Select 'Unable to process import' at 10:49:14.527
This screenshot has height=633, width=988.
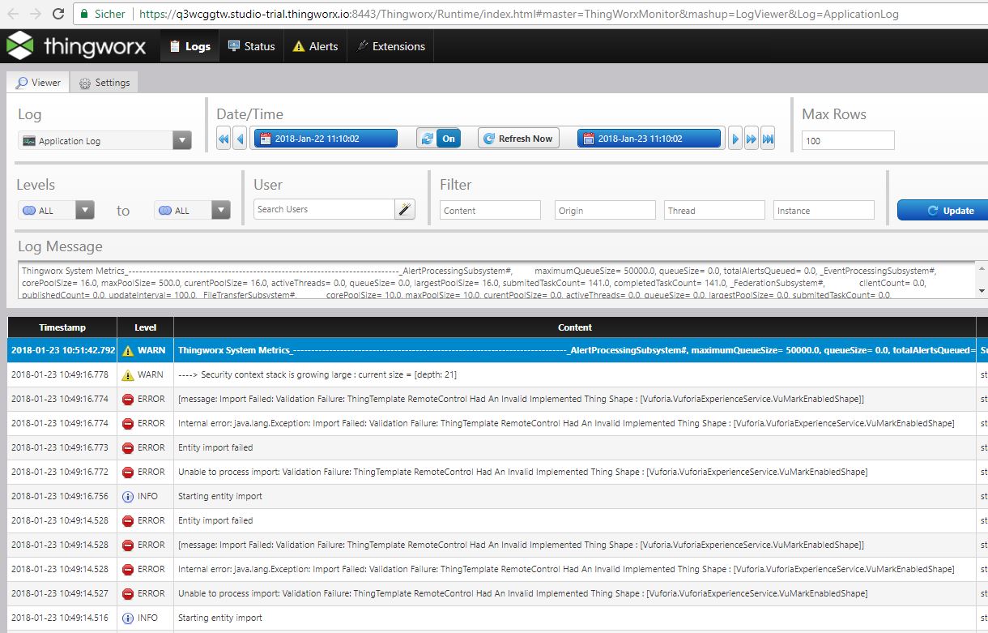click(522, 593)
